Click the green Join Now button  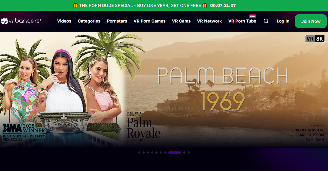click(311, 21)
